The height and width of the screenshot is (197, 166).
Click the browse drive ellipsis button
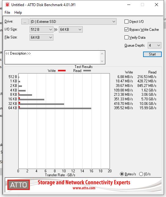(x=25, y=21)
